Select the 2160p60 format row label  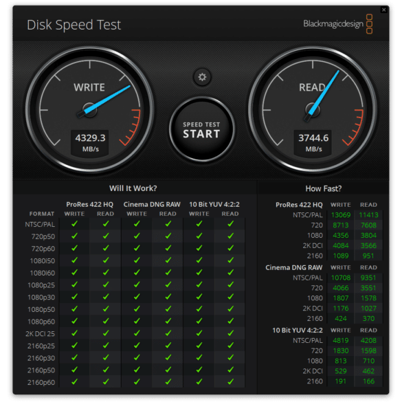tap(41, 383)
